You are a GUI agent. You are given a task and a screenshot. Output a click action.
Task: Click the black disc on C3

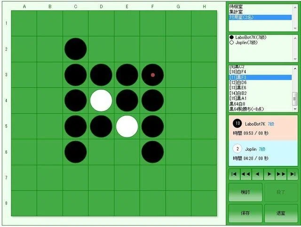[x=75, y=75]
